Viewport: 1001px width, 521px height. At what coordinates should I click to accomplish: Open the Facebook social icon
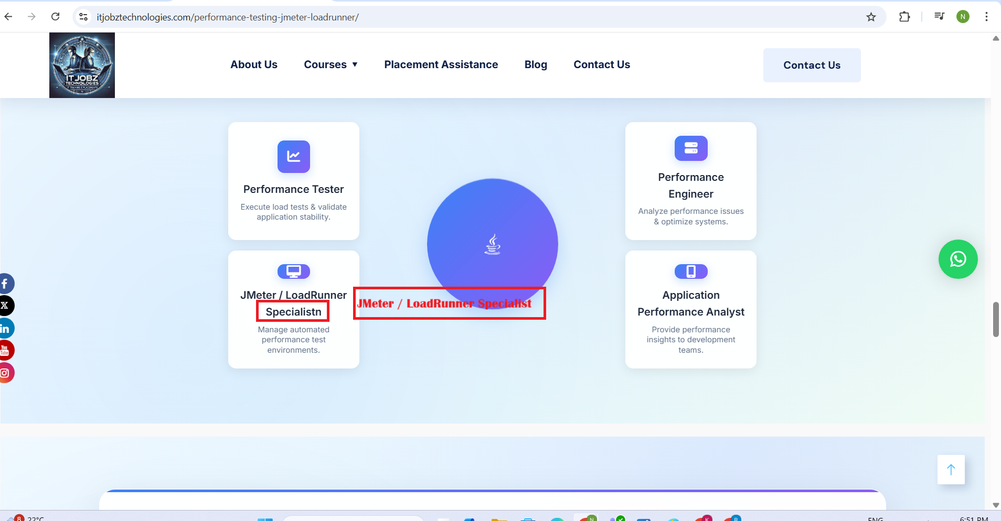5,284
